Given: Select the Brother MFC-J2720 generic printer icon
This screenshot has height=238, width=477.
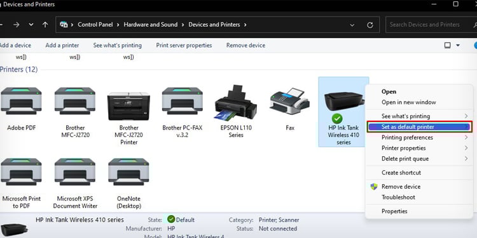Looking at the screenshot, I should [x=75, y=101].
